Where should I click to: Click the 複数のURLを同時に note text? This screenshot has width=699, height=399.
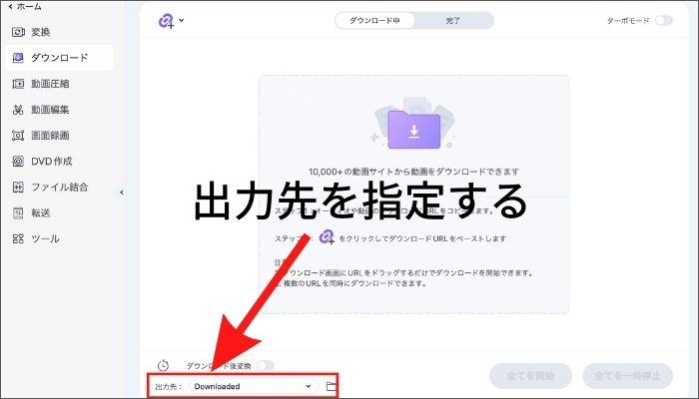click(x=352, y=283)
